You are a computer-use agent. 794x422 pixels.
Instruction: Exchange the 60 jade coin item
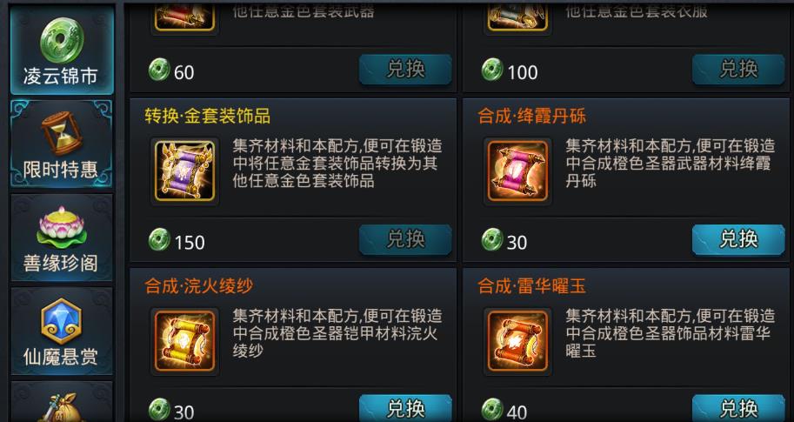[405, 70]
